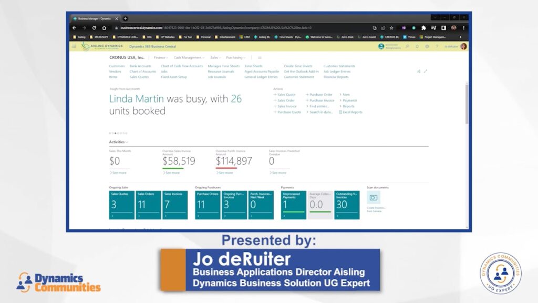Expand the Sales menu
The image size is (538, 303).
click(215, 57)
